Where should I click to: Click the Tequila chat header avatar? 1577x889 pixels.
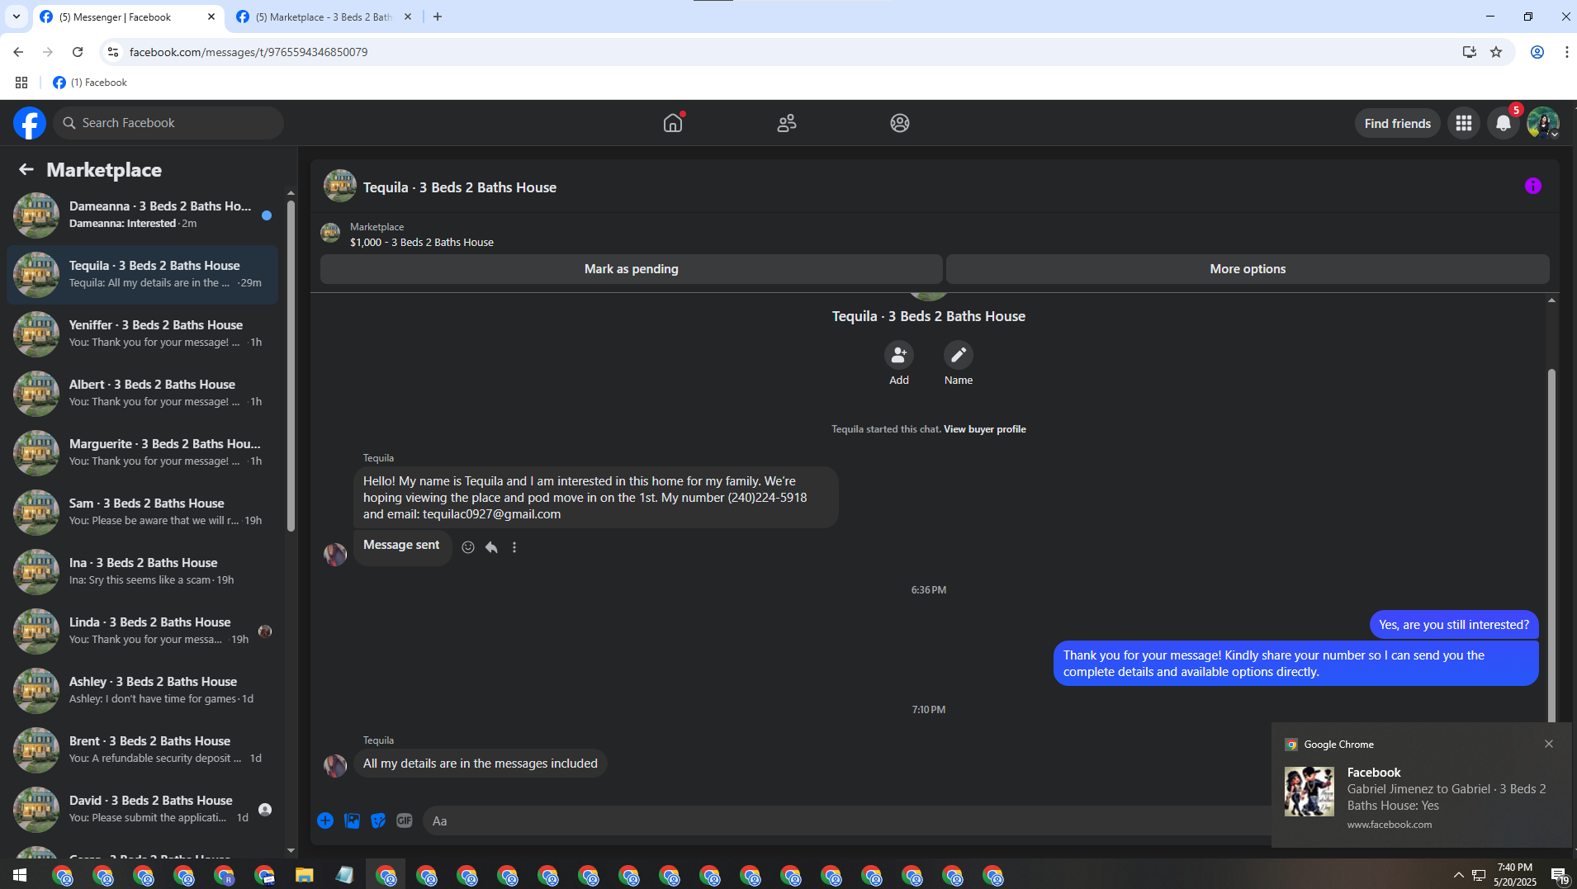340,187
